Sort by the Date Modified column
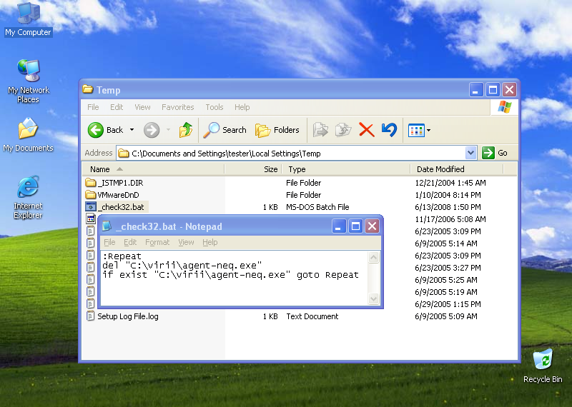 click(457, 169)
